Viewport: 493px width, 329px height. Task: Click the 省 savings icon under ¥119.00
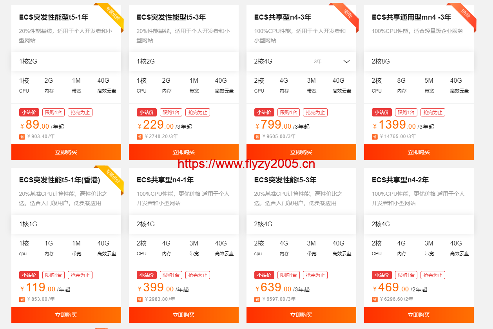[x=22, y=300]
